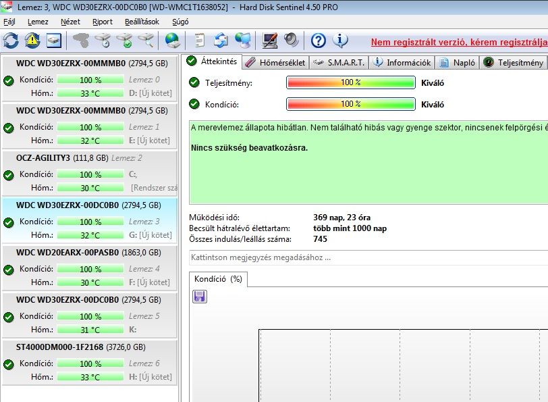Click the green disk status message box
Image resolution: width=548 pixels, height=402 pixels.
368,162
